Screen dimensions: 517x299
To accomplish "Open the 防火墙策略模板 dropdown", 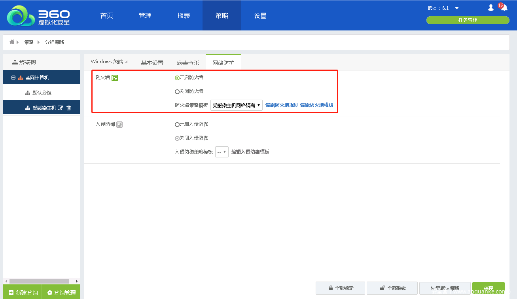I will click(236, 105).
